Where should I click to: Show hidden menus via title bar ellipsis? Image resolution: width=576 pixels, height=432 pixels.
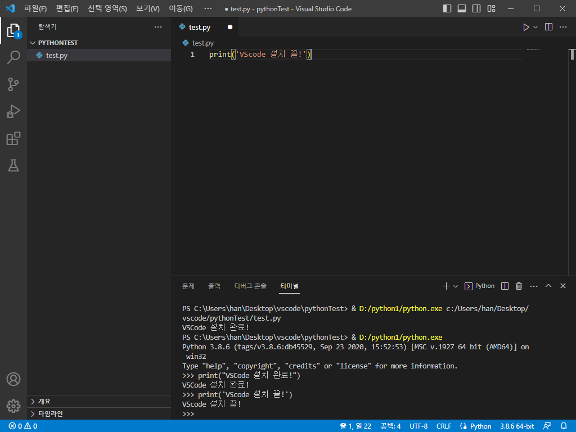pyautogui.click(x=208, y=8)
